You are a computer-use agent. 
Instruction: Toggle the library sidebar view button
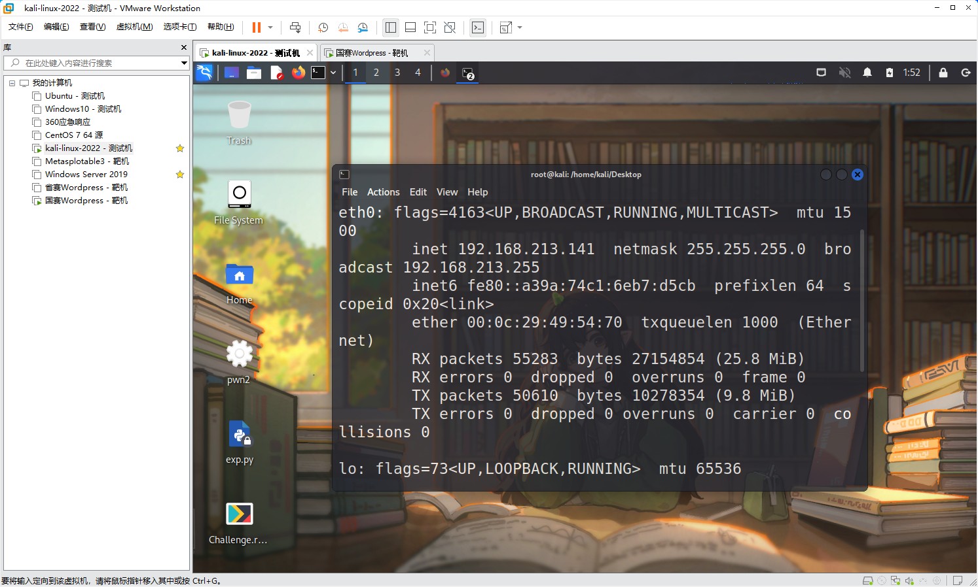391,27
